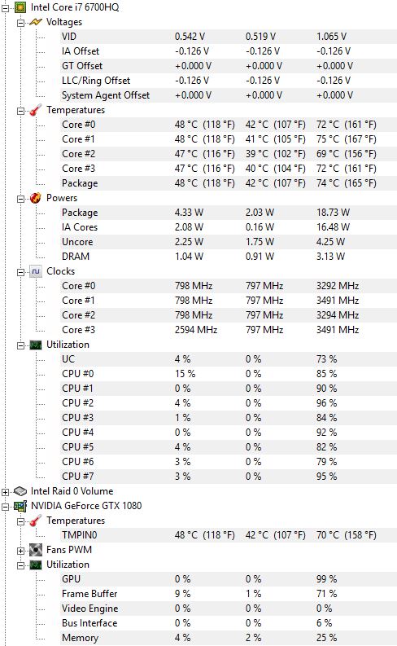Click the Powers flame icon
Viewport: 397px width, 646px height.
[36, 198]
